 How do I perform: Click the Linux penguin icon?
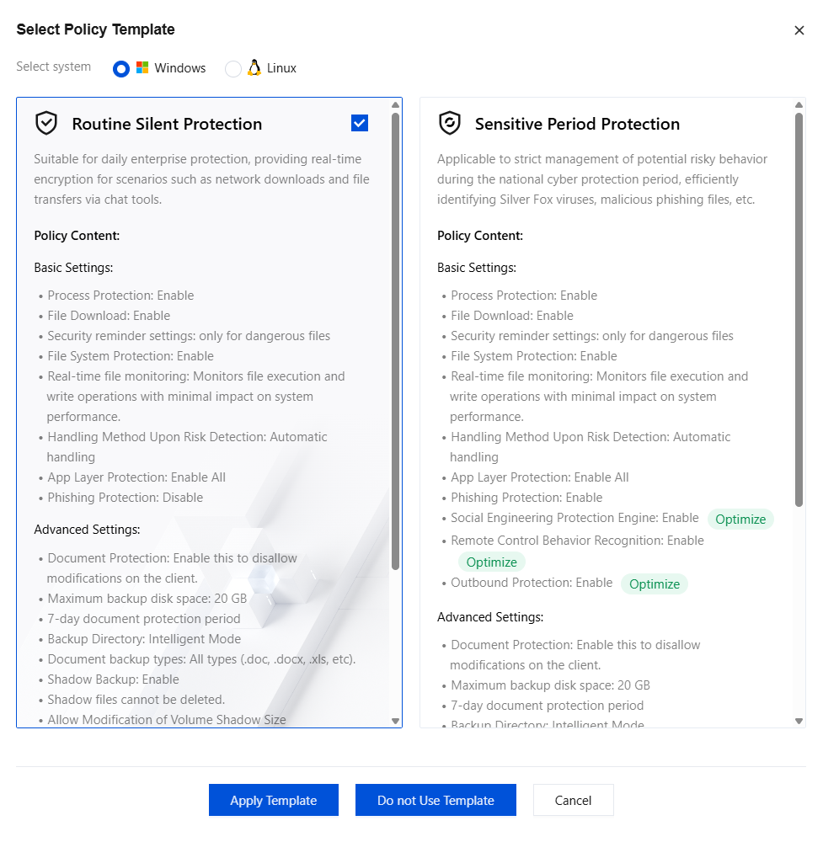click(x=254, y=67)
